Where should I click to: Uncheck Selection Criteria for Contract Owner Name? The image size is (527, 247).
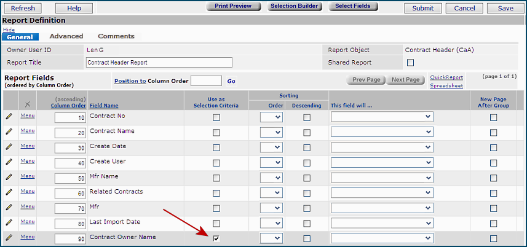point(216,238)
